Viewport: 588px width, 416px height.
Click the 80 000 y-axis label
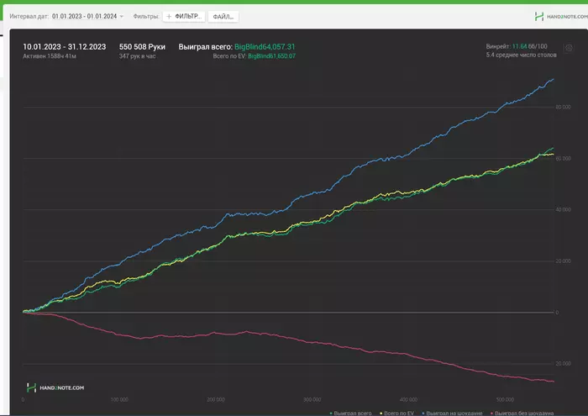coord(563,108)
